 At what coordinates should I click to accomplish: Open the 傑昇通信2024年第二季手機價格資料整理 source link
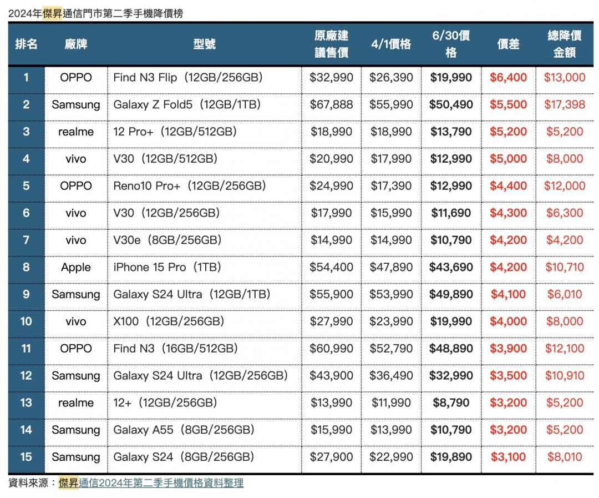tap(151, 483)
